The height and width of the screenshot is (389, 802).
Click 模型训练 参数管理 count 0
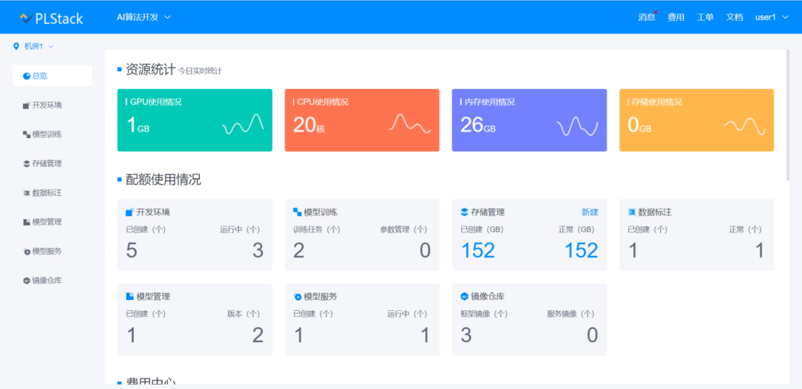(x=425, y=250)
